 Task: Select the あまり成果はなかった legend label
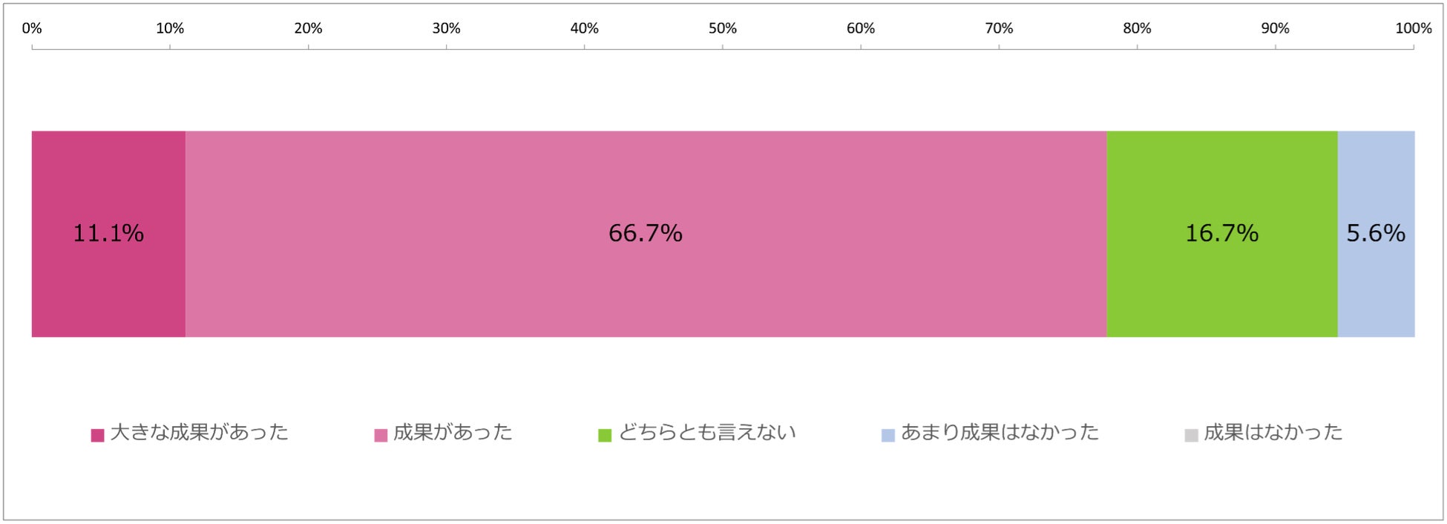click(1000, 433)
